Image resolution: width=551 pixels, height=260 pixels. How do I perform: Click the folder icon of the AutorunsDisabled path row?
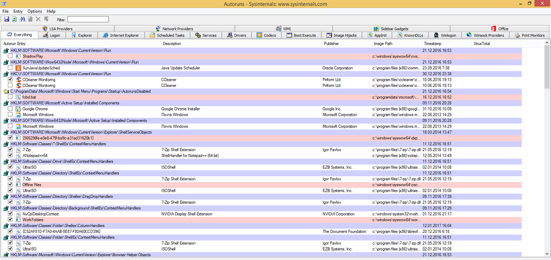tap(6, 91)
